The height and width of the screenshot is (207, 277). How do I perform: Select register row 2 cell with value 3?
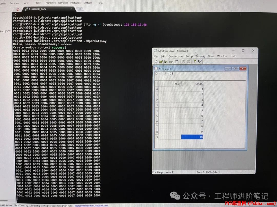[192, 100]
